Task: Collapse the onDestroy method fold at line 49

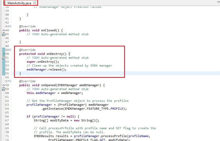Action: tap(10, 50)
